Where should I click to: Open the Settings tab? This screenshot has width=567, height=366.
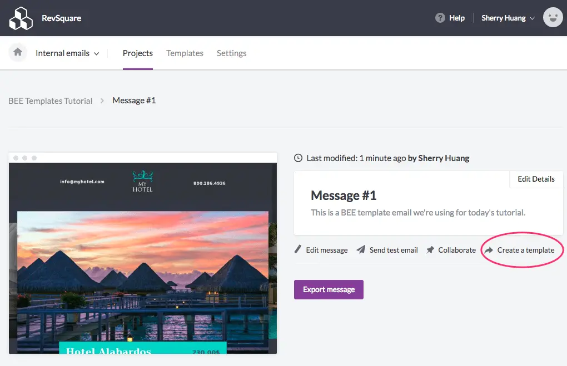[231, 53]
